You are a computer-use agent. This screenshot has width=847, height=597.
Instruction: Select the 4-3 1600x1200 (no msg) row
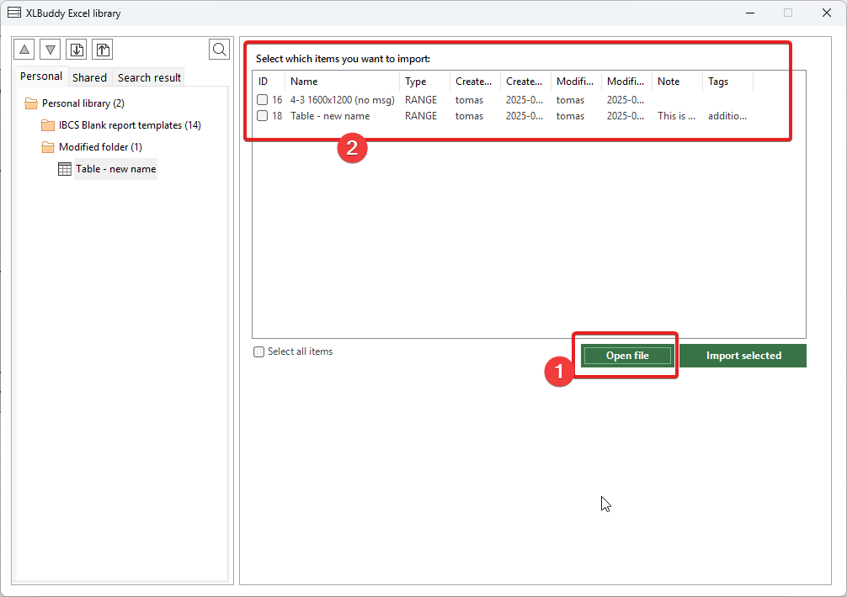click(342, 100)
